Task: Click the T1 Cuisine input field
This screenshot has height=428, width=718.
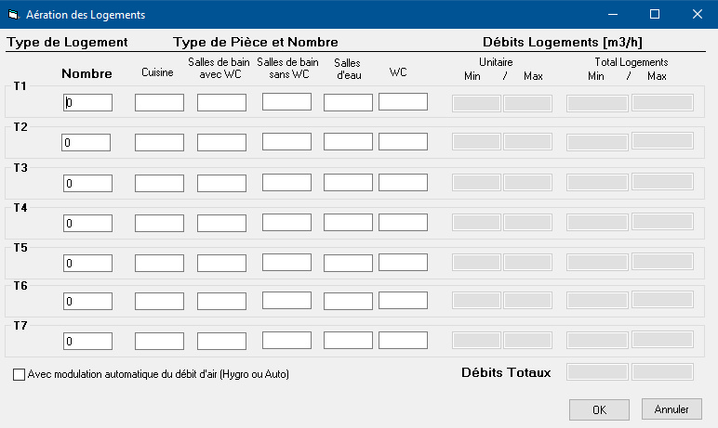Action: pyautogui.click(x=159, y=103)
